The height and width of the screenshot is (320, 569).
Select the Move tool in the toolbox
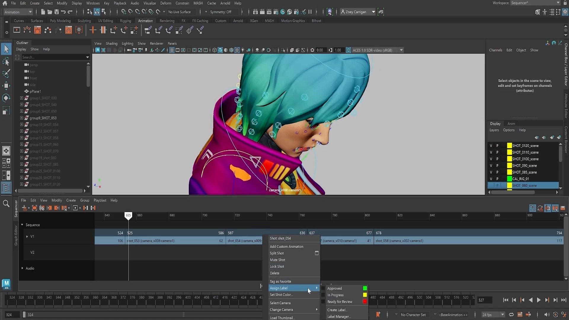(x=6, y=86)
